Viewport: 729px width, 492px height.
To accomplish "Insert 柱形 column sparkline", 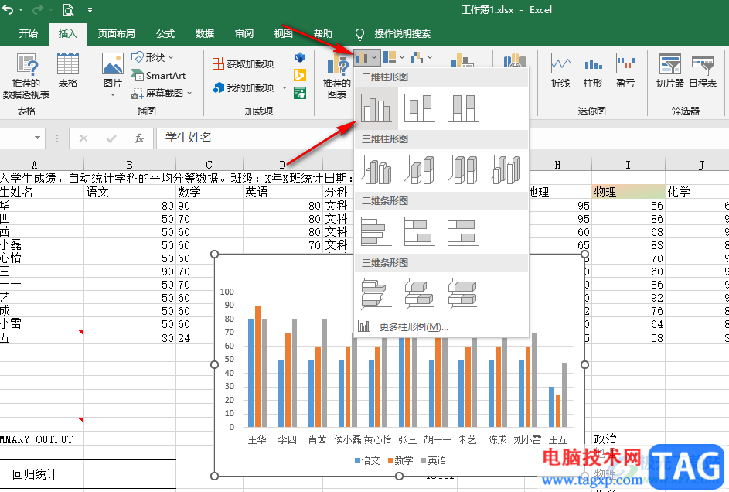I will 593,70.
